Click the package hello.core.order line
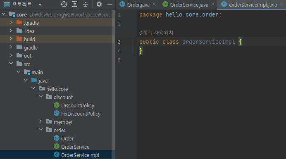The height and width of the screenshot is (159, 286). coord(180,15)
